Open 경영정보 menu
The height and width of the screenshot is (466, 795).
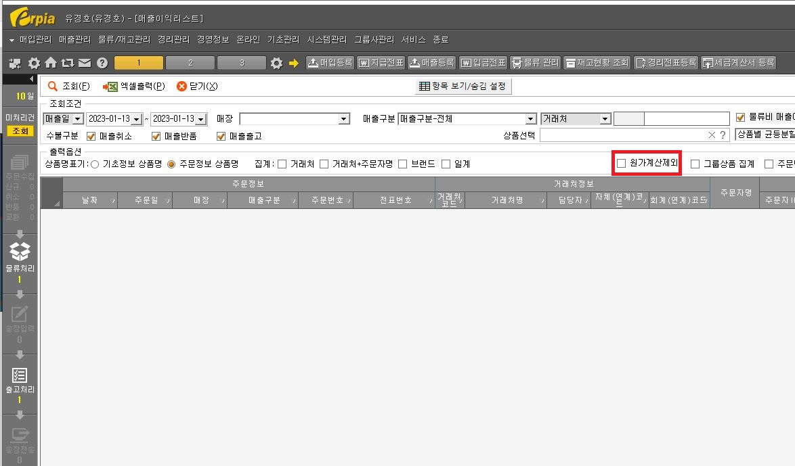pyautogui.click(x=213, y=39)
